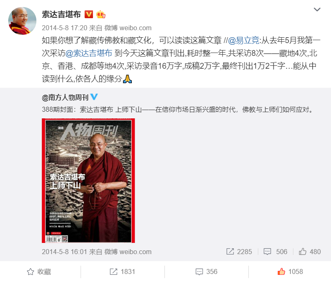Click the original post repost icon 2285
Screen dimensions: 331x281
[239, 252]
